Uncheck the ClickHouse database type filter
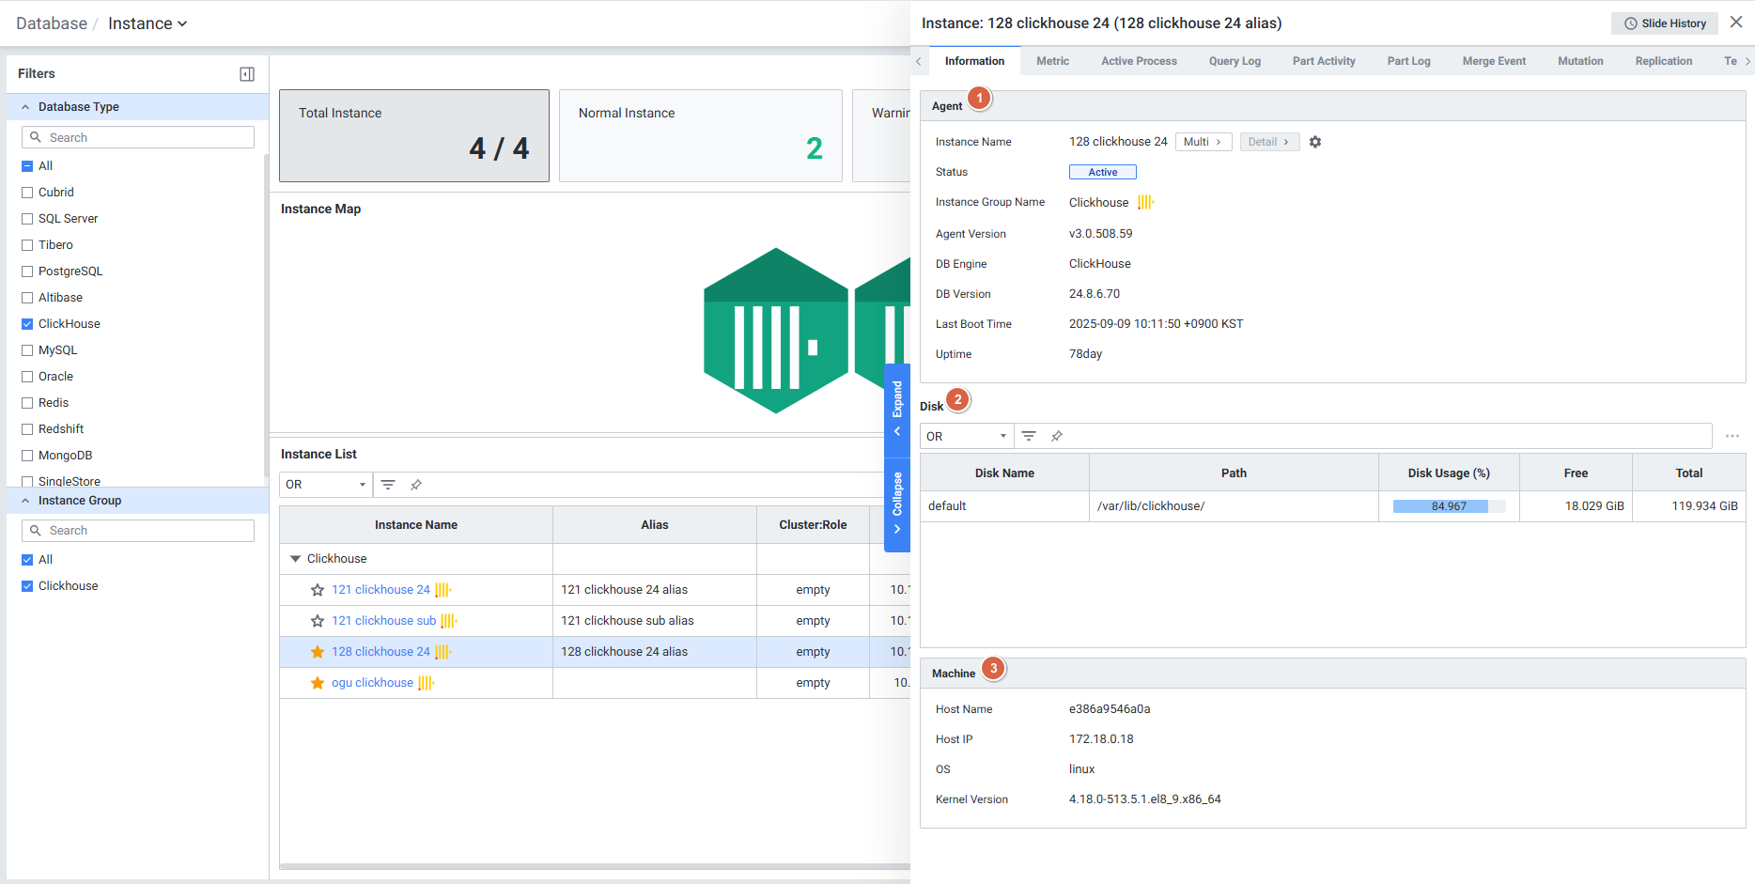Viewport: 1755px width, 884px height. 27,324
